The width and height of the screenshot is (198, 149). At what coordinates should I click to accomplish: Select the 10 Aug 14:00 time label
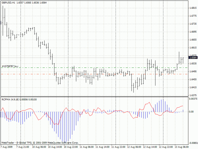tap(55, 146)
